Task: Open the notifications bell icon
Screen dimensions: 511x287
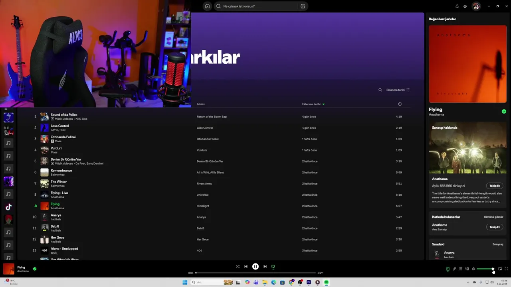Action: tap(457, 6)
